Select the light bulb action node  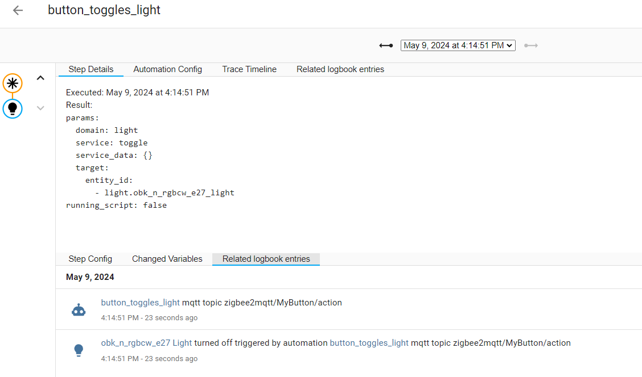(x=13, y=108)
